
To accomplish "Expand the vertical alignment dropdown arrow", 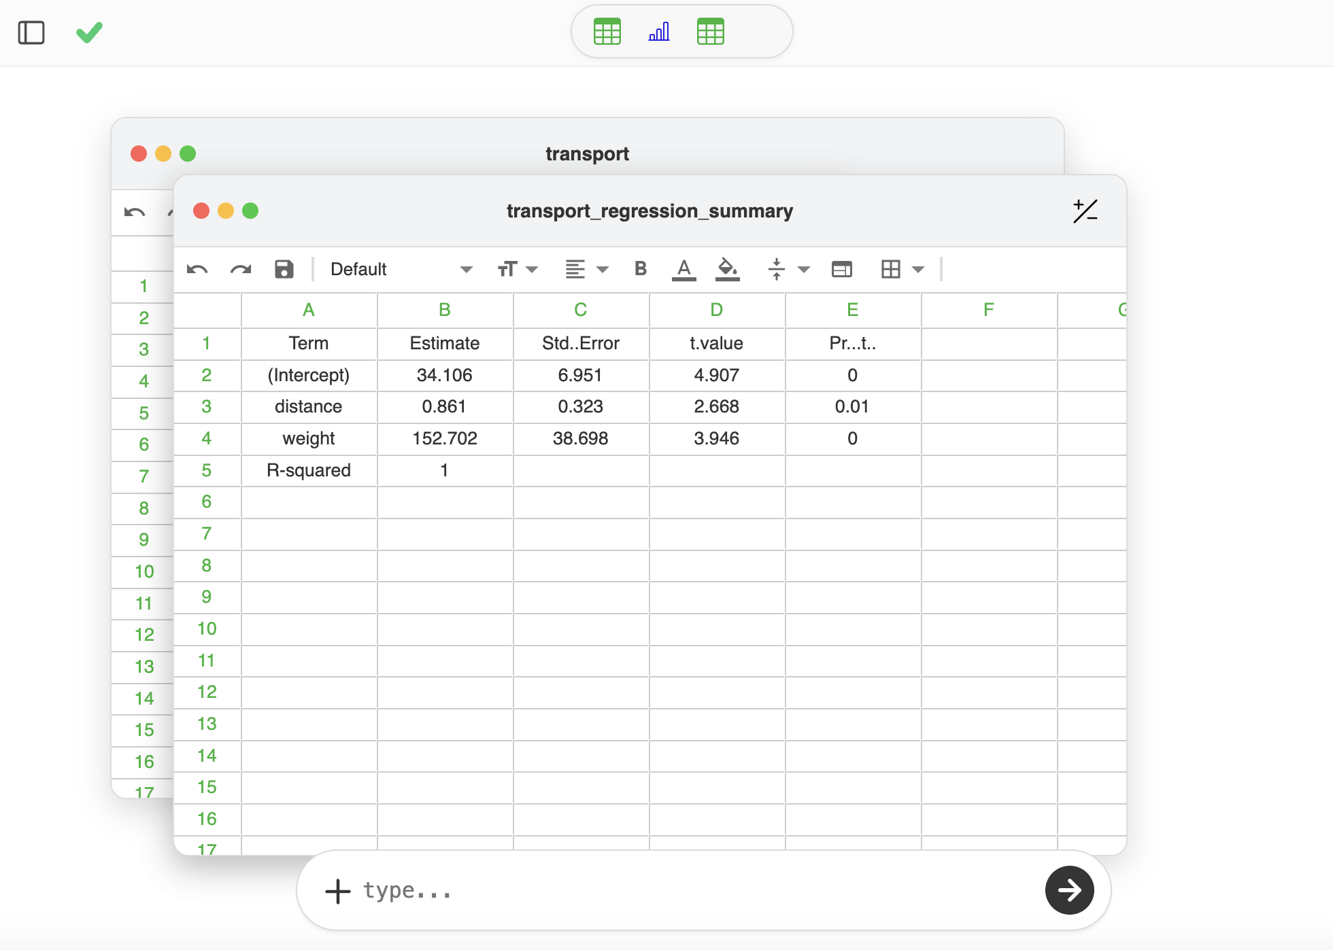I will [804, 270].
